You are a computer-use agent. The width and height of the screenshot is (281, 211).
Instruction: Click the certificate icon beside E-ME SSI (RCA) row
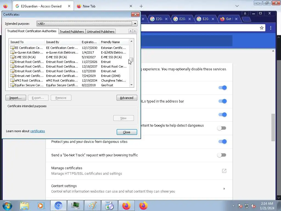click(12, 57)
